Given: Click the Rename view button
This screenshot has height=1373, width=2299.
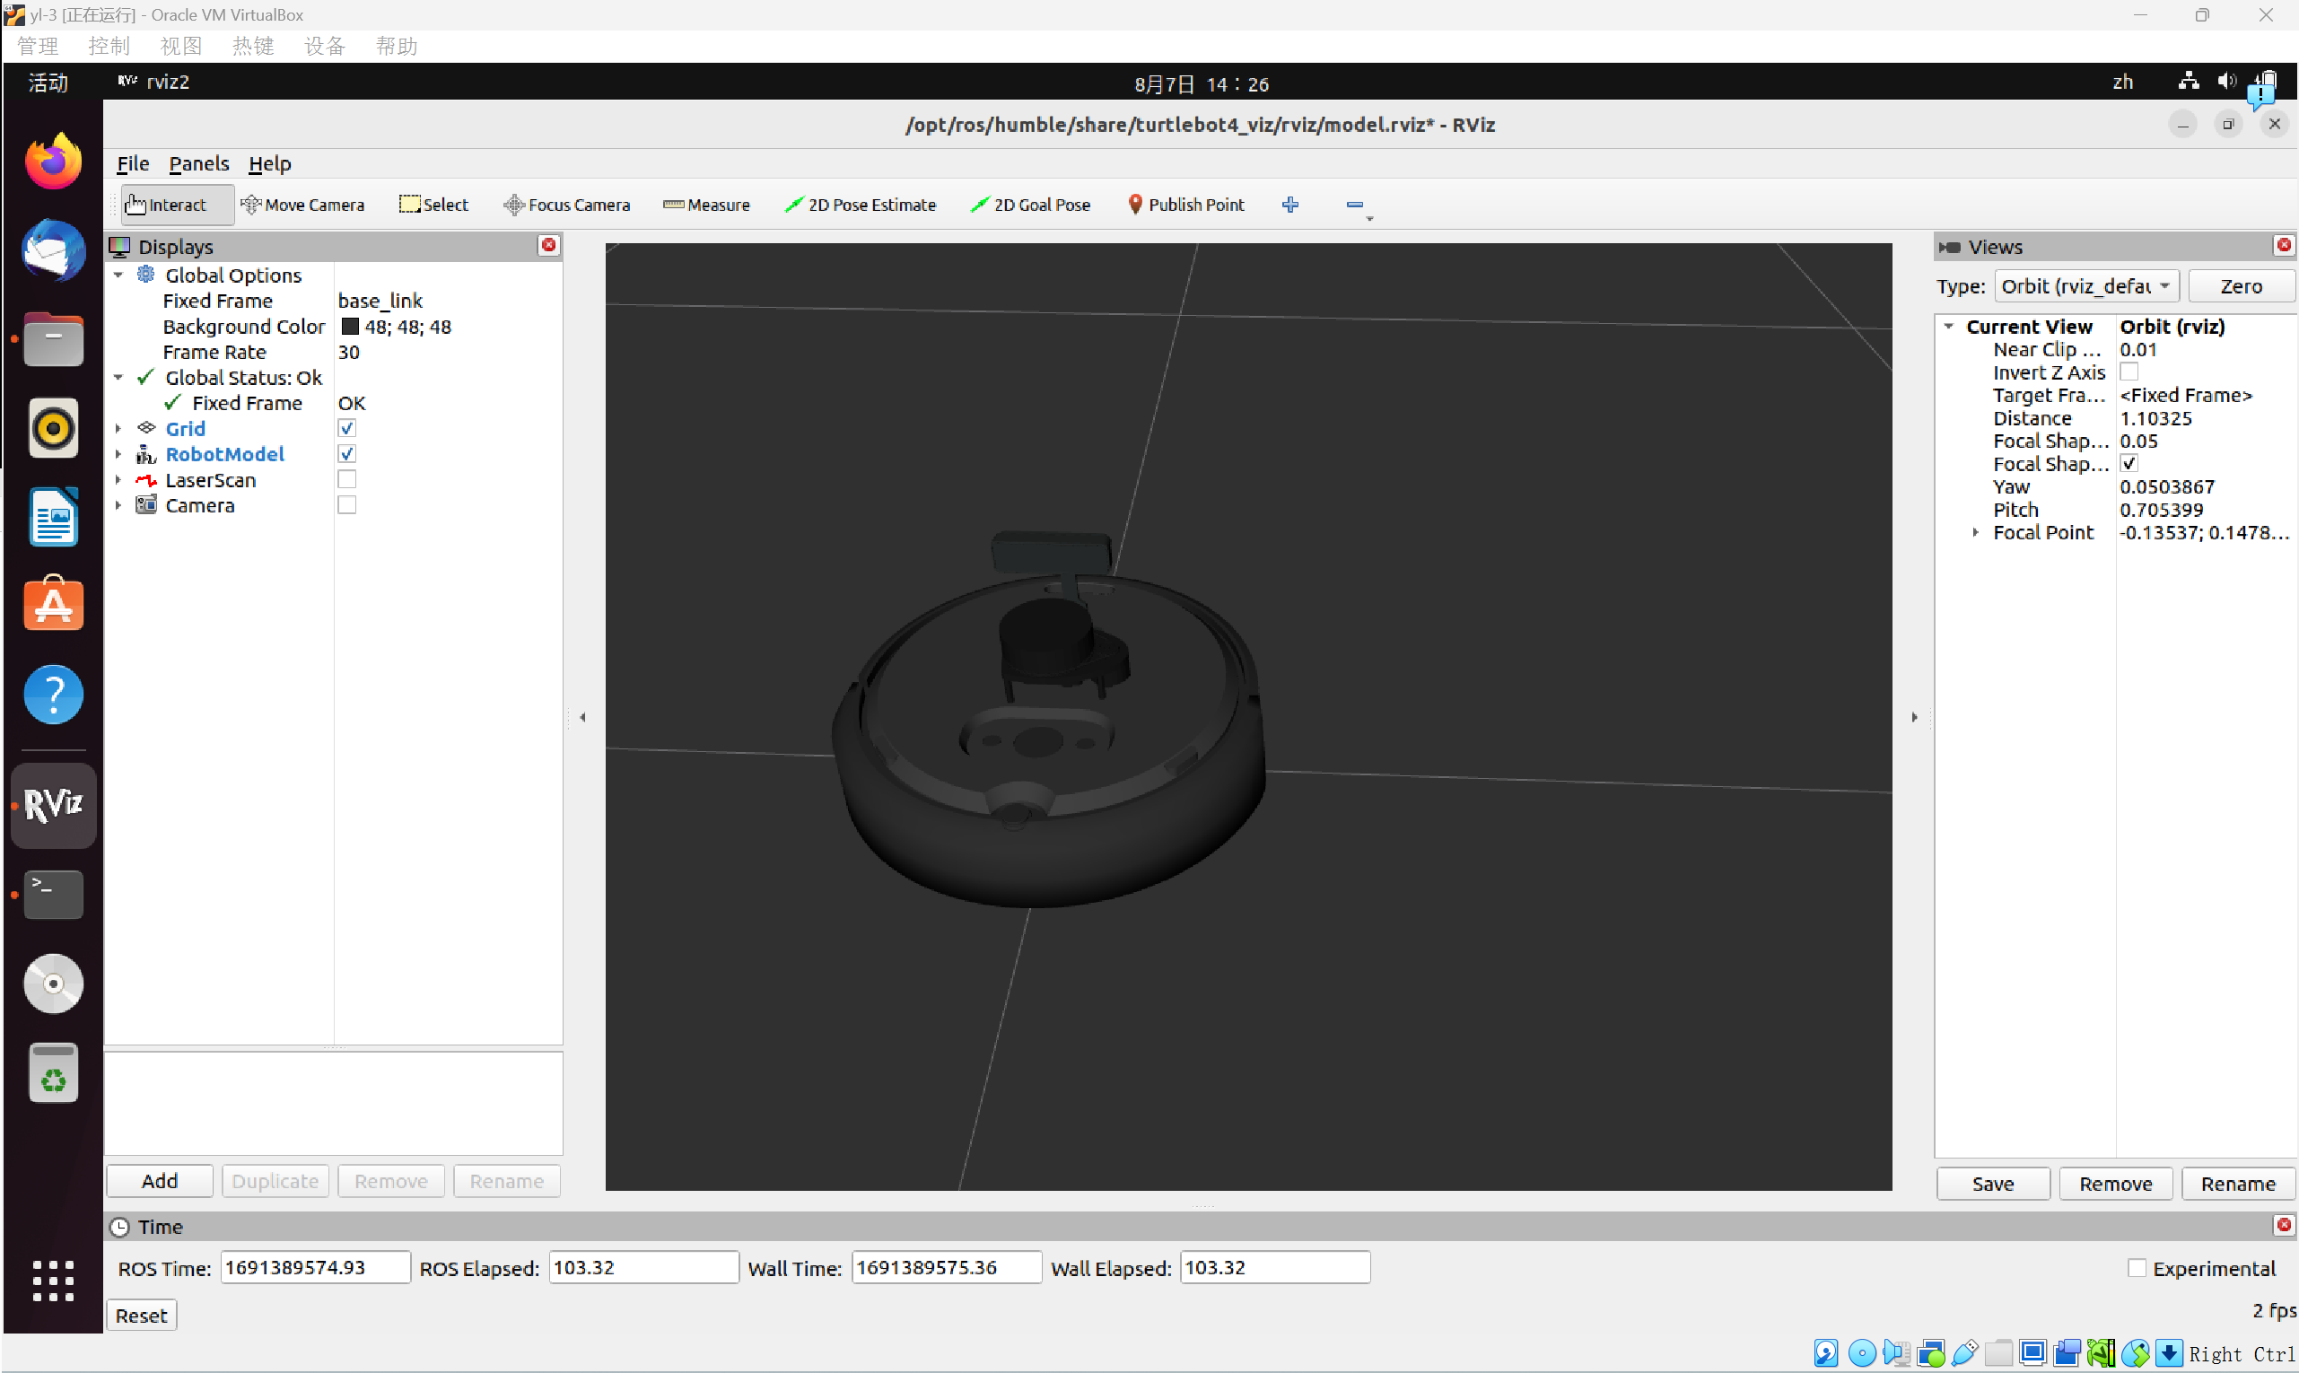Looking at the screenshot, I should (2237, 1184).
